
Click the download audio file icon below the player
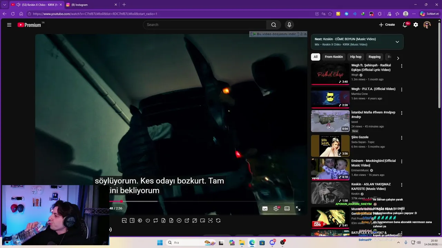pyautogui.click(x=171, y=220)
